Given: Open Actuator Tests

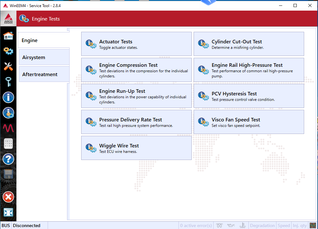Looking at the screenshot, I should (136, 44).
